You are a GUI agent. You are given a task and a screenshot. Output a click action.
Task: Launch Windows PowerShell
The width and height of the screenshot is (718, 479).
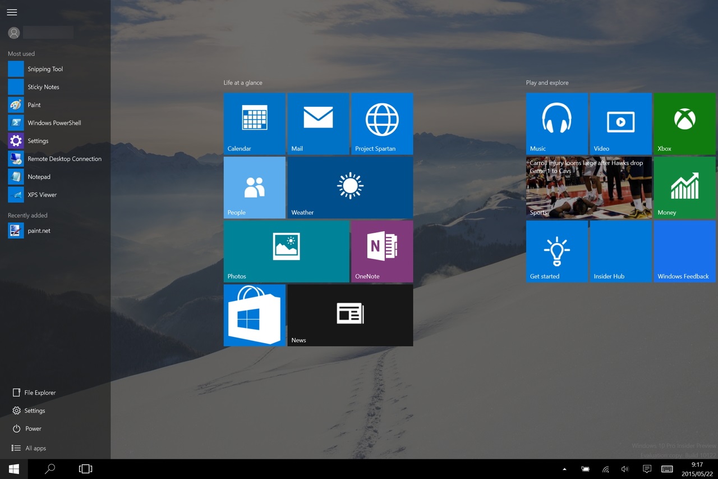55,123
